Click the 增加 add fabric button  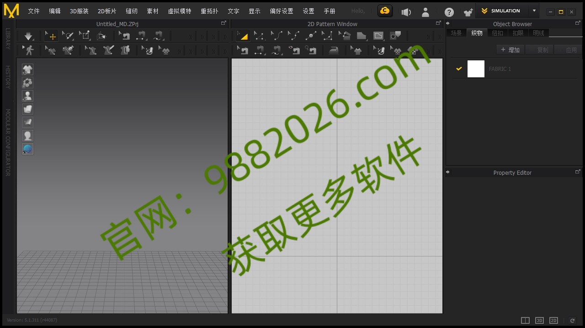(511, 50)
